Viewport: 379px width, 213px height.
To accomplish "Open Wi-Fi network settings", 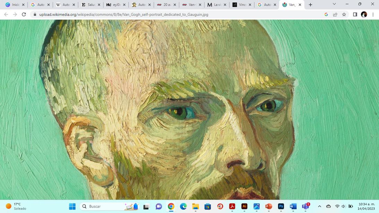I will coord(337,206).
